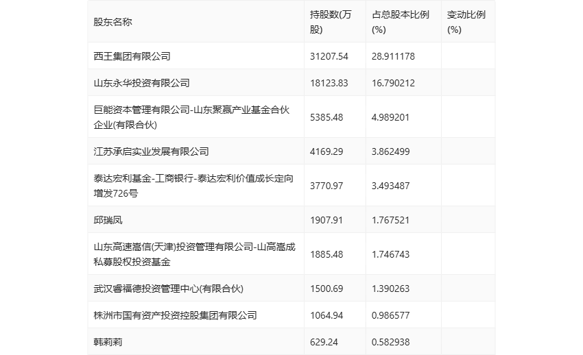583x355 pixels.
Task: Select the percentage 3.862499
Action: pyautogui.click(x=390, y=152)
